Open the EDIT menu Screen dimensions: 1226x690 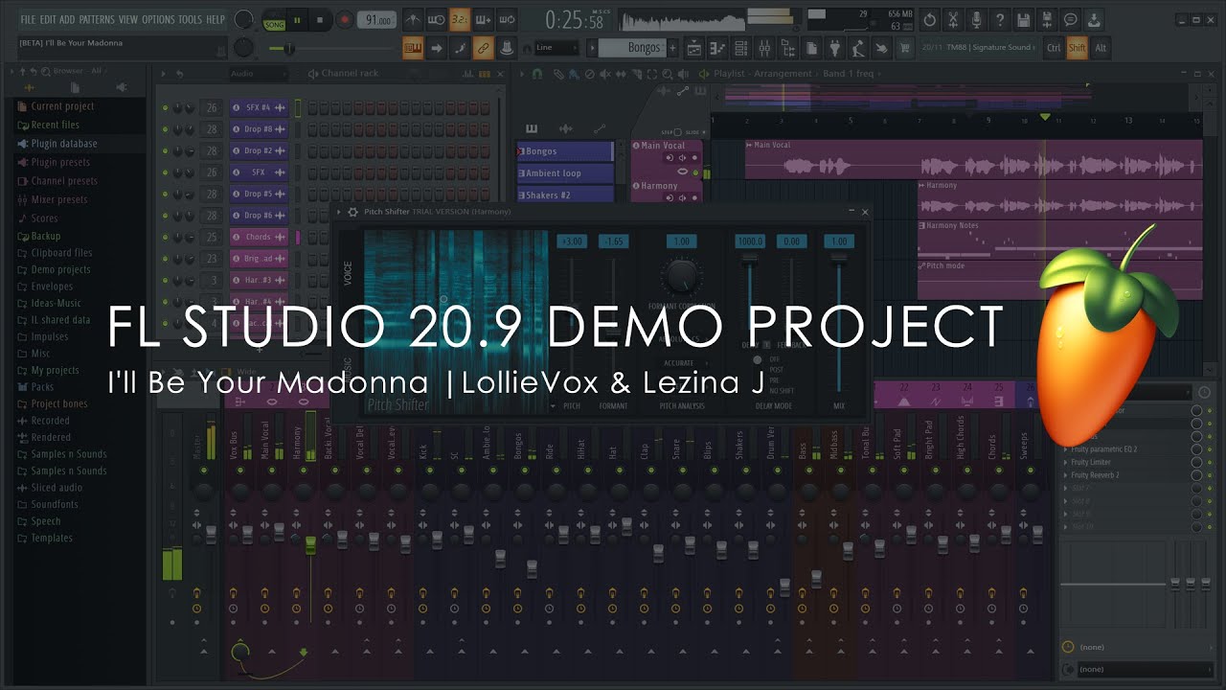(x=48, y=19)
